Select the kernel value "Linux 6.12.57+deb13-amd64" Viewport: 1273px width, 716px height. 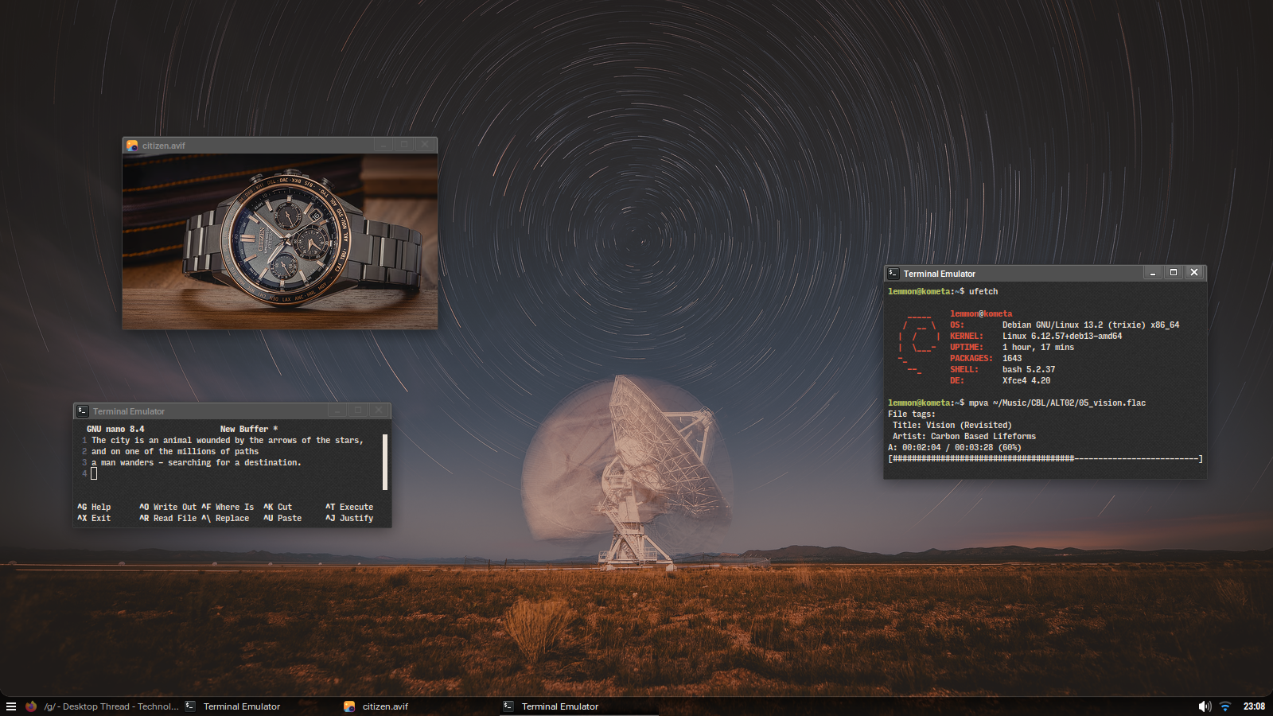coord(1062,336)
